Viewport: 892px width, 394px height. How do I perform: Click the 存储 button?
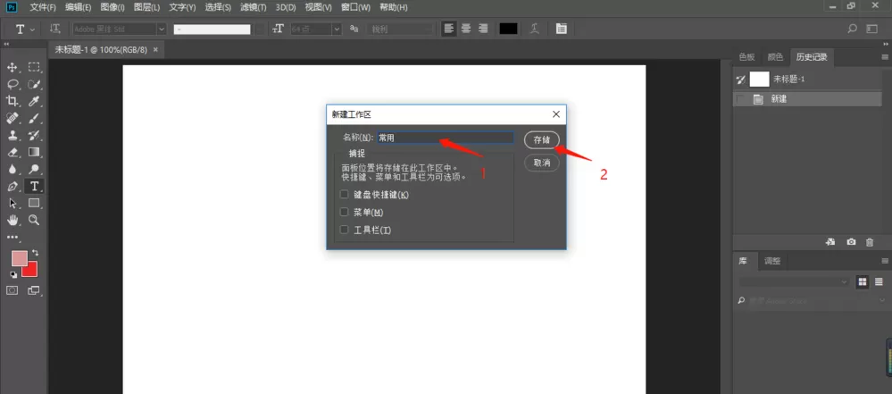point(542,139)
